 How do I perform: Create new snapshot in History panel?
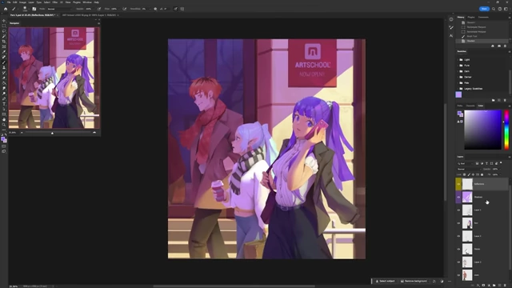[499, 46]
